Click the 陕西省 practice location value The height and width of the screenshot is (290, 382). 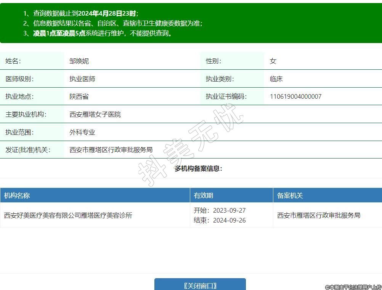tap(79, 96)
